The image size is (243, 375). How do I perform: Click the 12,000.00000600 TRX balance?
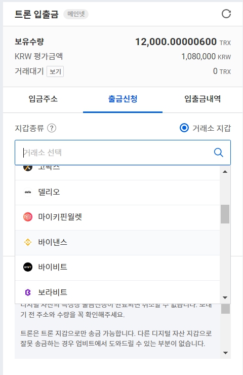[183, 42]
